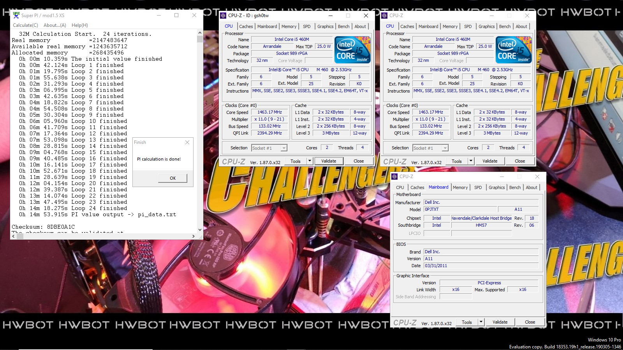The width and height of the screenshot is (623, 350).
Task: Click Validate in bottom Mainboard CPU-Z window
Action: pos(500,322)
